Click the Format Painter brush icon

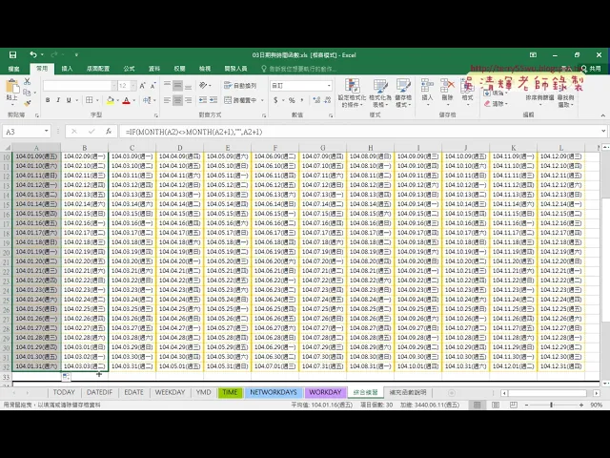(x=27, y=103)
